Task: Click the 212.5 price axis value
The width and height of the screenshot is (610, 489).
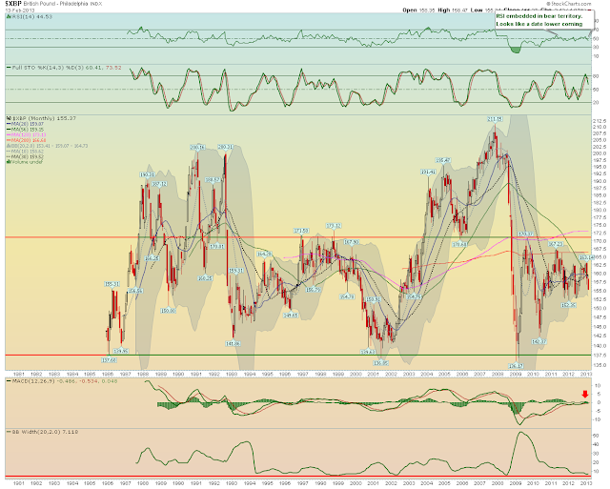Action: 600,121
